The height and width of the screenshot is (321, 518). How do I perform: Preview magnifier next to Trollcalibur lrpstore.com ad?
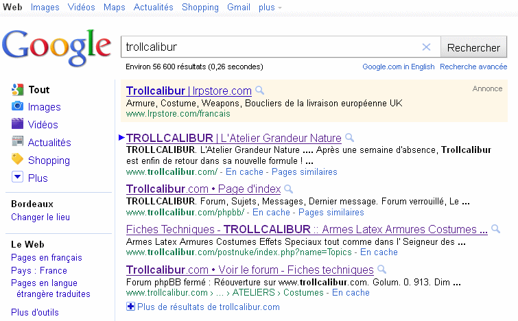coord(260,90)
